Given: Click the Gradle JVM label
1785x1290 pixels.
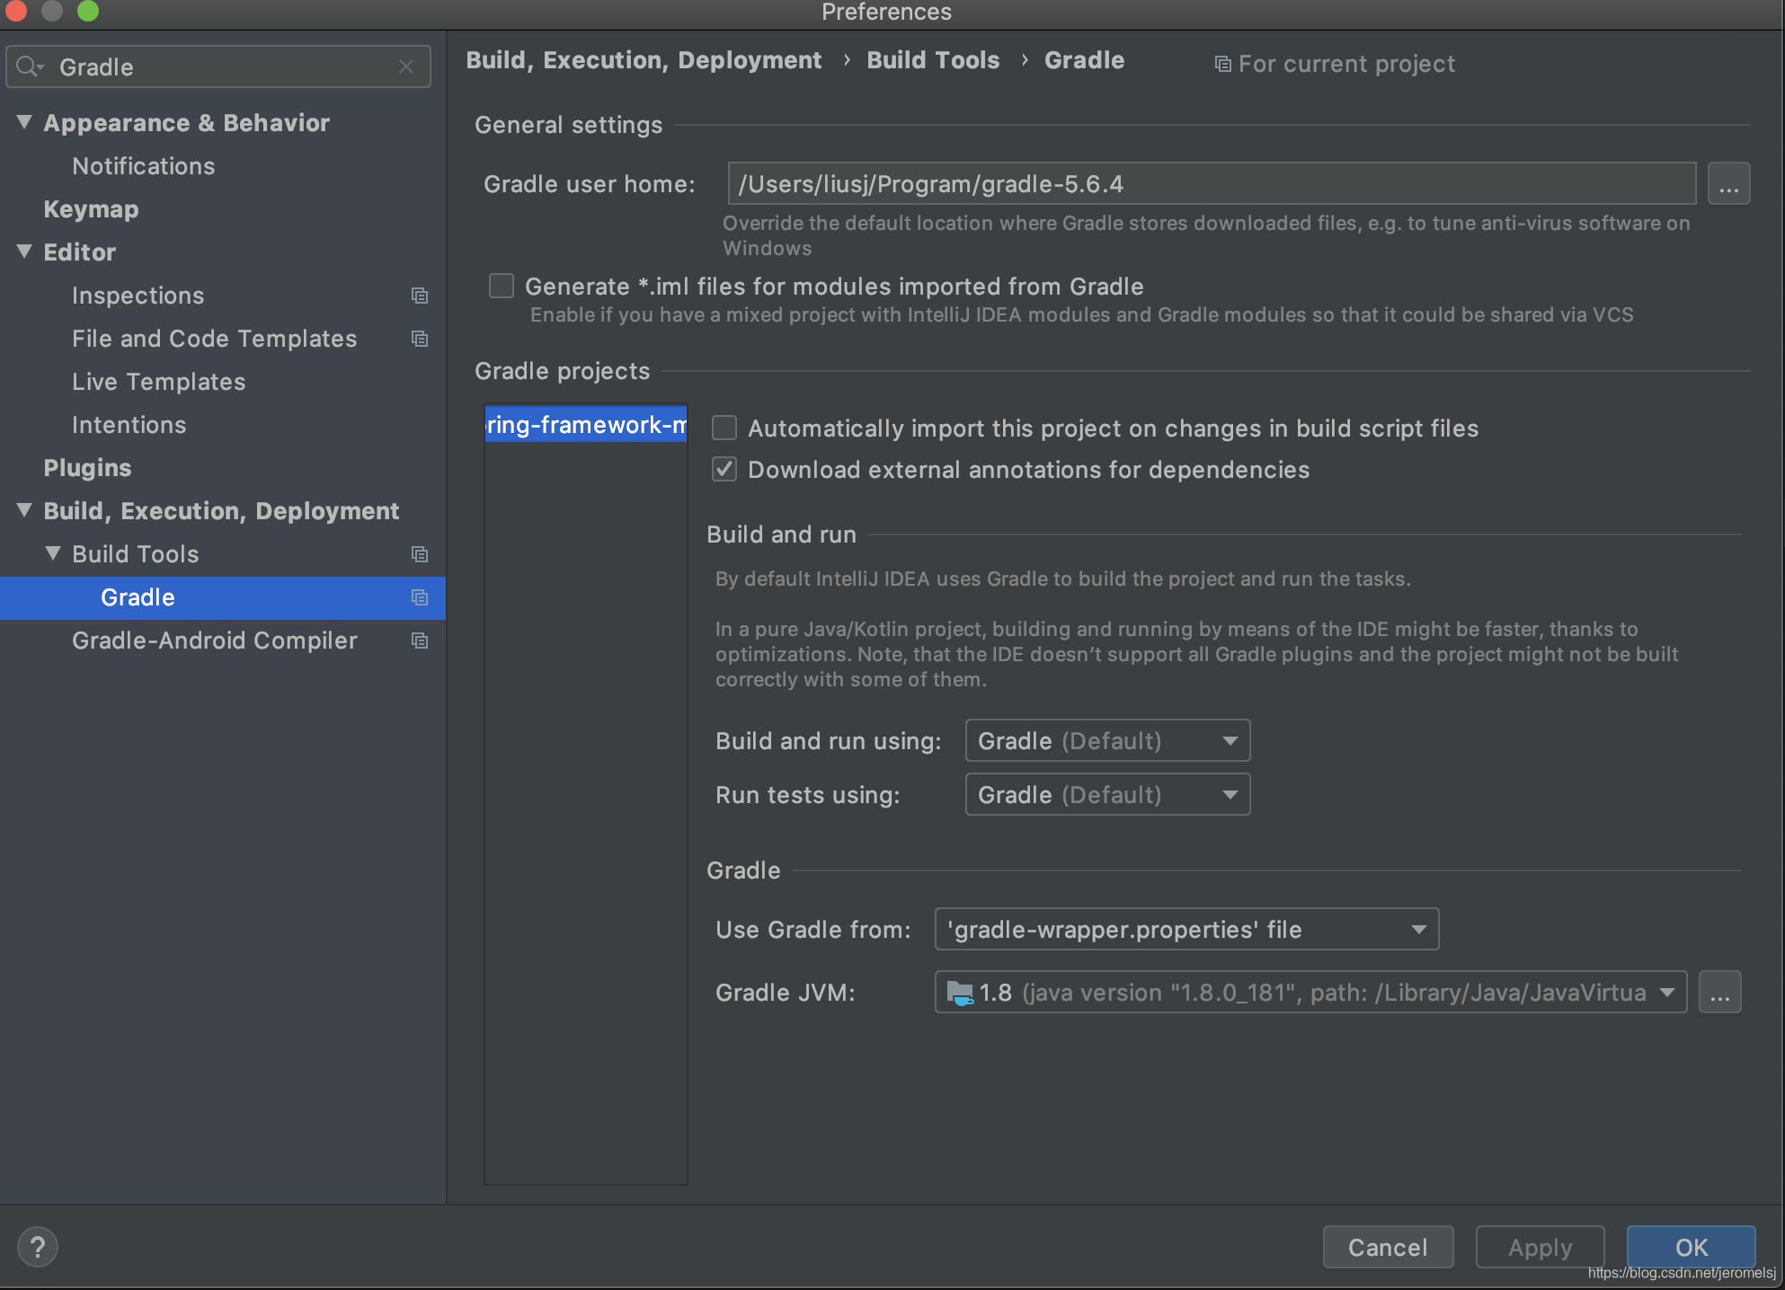Looking at the screenshot, I should [786, 993].
